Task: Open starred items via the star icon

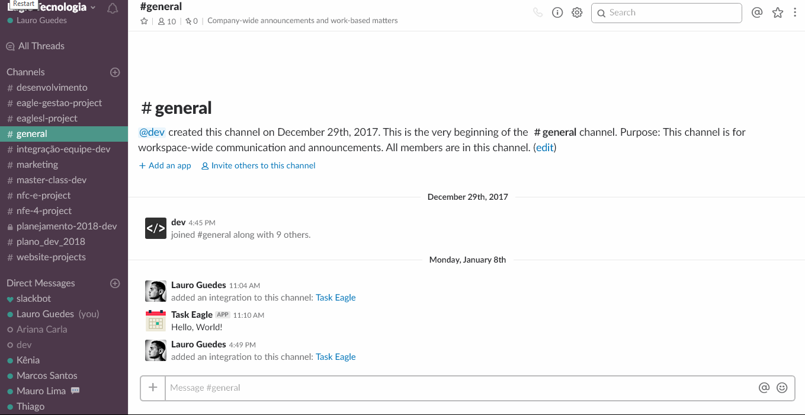Action: [x=777, y=12]
